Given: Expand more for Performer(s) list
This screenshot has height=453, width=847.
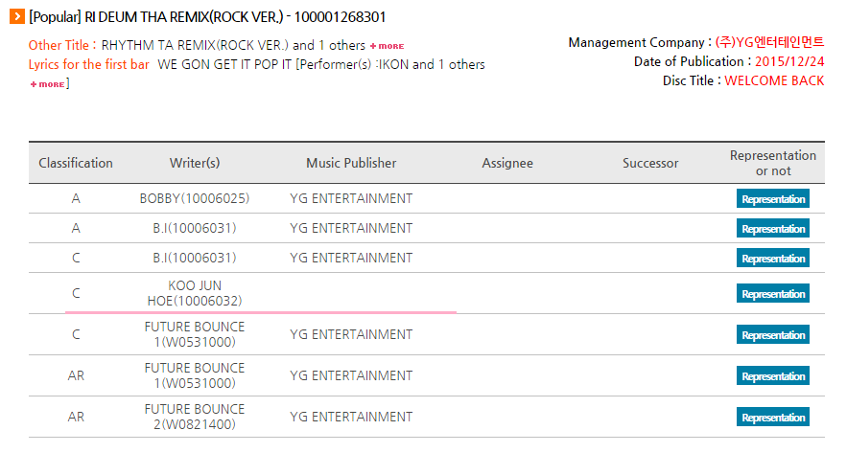Looking at the screenshot, I should click(48, 84).
